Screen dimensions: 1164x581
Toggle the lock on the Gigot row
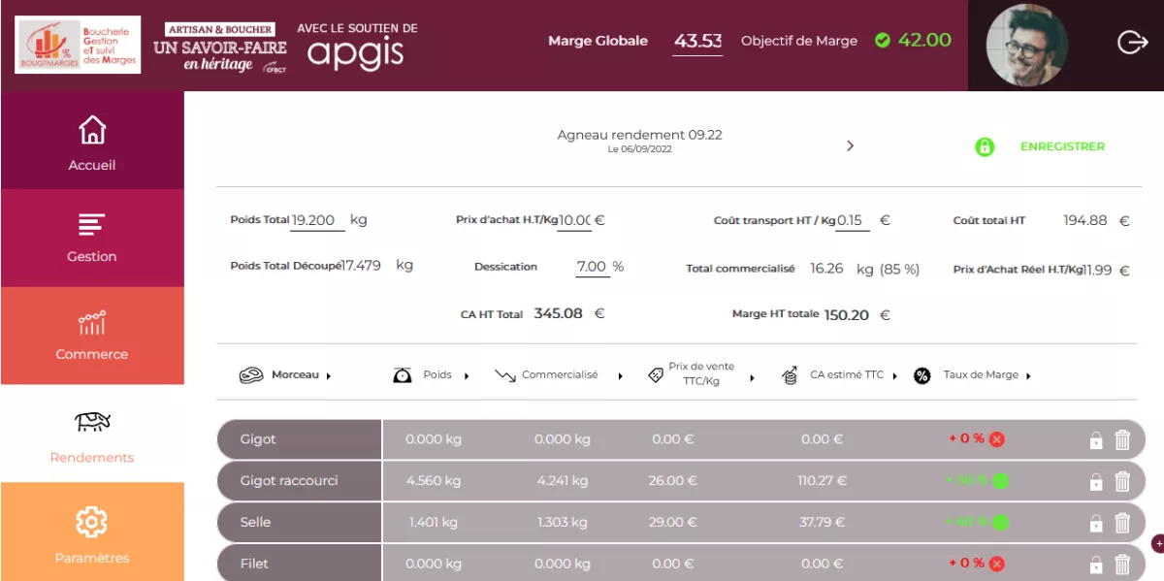(1096, 440)
